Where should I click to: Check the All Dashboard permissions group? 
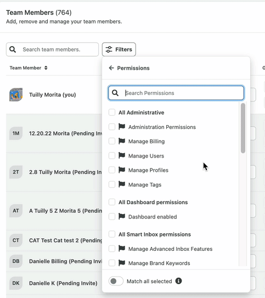(x=112, y=202)
